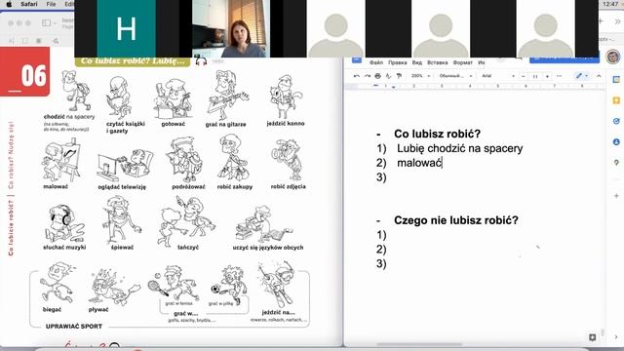Toggle the sidebar in the left window

46,22
